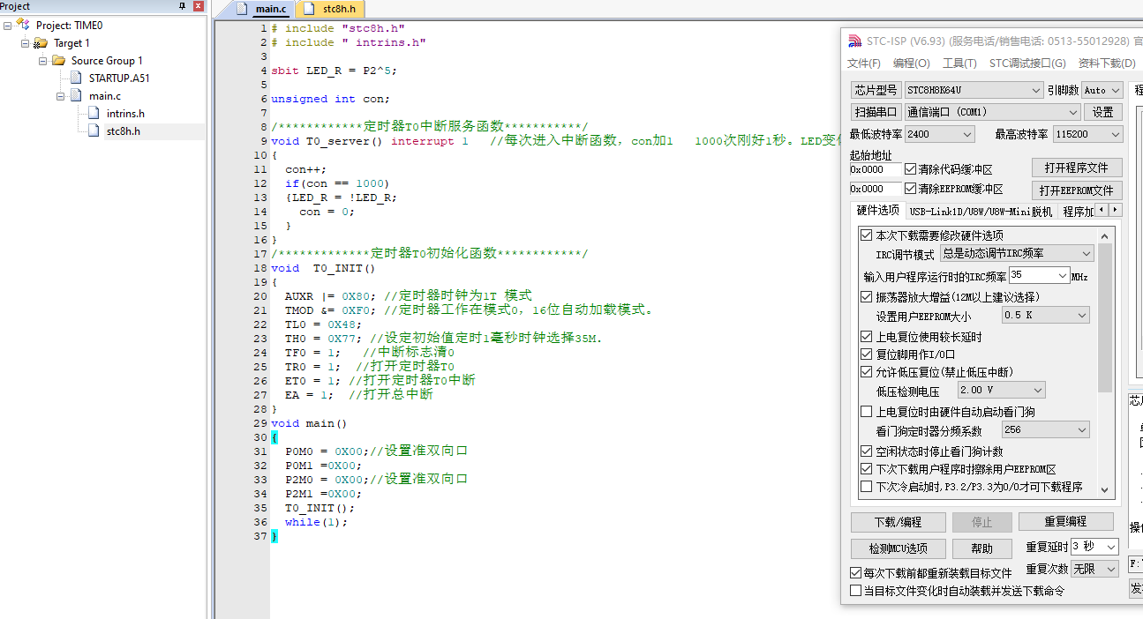The image size is (1143, 619).
Task: Click the 检测MCU选项 button
Action: pos(898,549)
